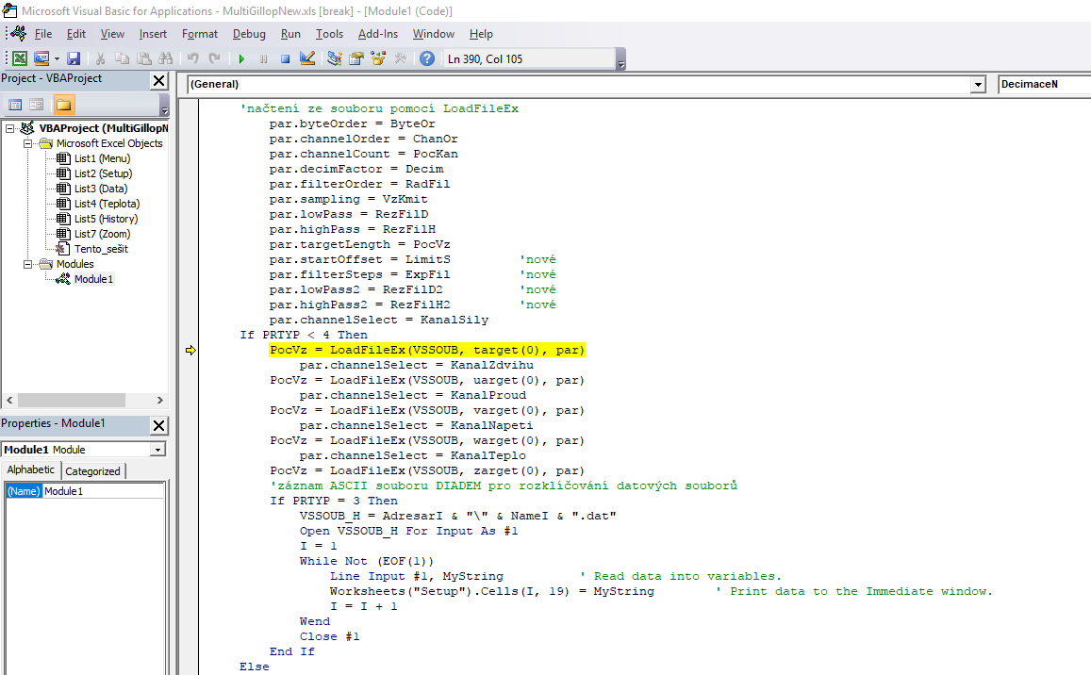Viewport: 1091px width, 675px height.
Task: Click View Code in the Project panel
Action: [15, 105]
